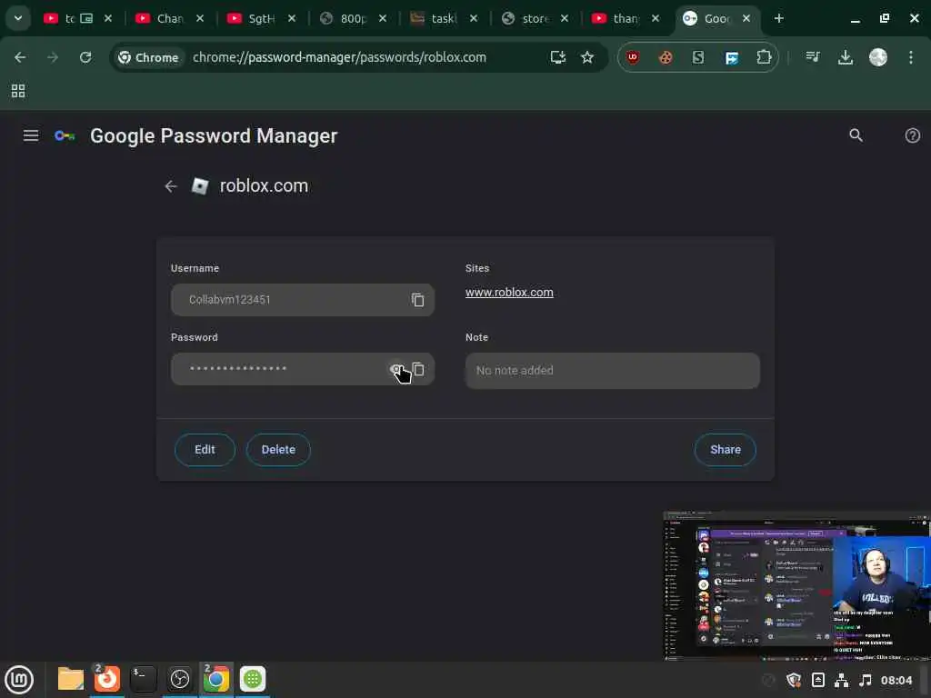931x698 pixels.
Task: Click the Edit button
Action: 205,449
